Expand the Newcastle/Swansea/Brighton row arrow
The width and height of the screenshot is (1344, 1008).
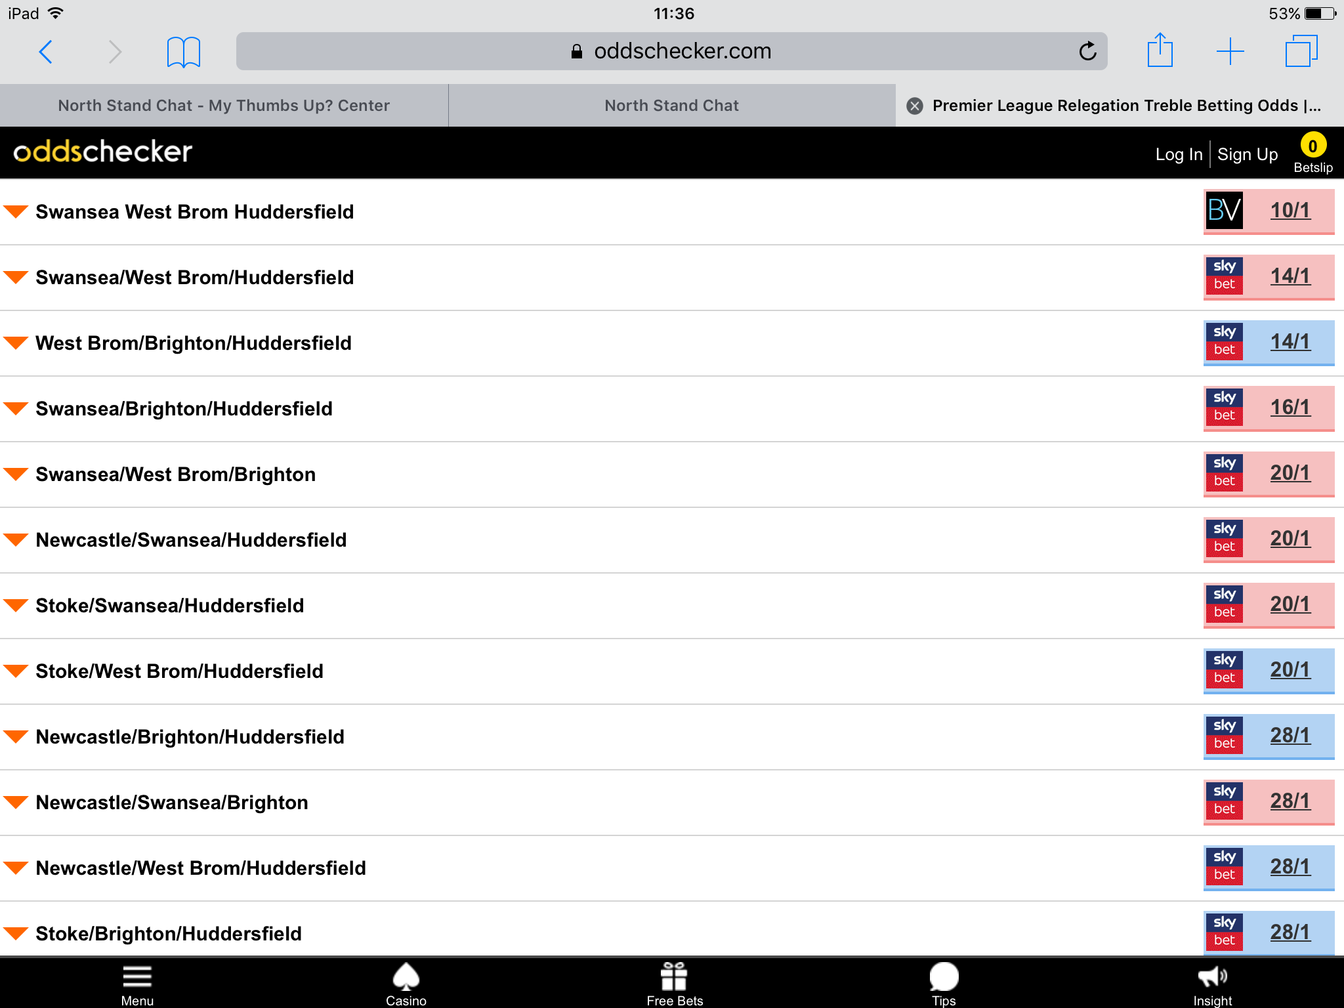point(16,802)
